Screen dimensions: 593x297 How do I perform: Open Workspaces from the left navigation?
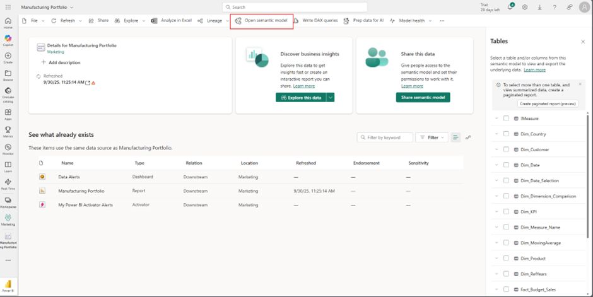pyautogui.click(x=8, y=201)
